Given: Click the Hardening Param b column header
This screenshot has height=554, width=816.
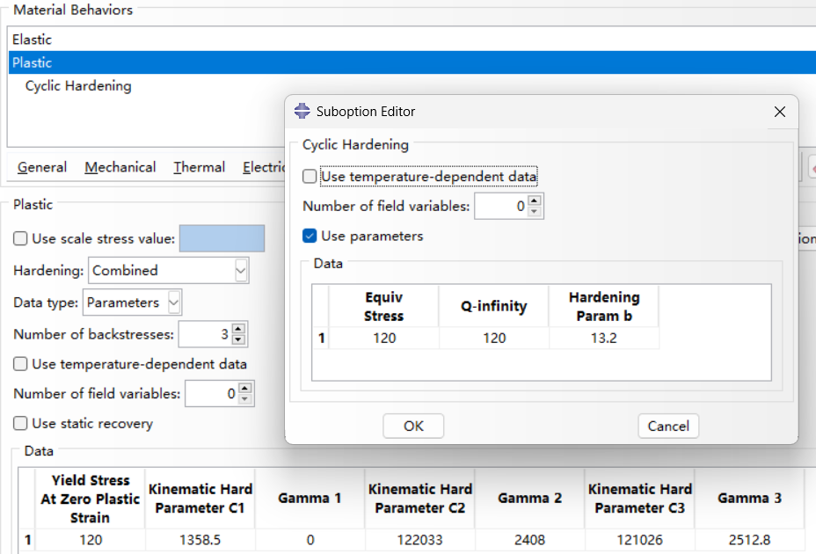Looking at the screenshot, I should coord(604,306).
